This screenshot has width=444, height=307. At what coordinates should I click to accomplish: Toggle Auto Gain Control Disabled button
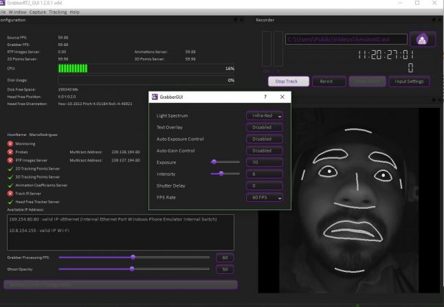click(x=265, y=151)
